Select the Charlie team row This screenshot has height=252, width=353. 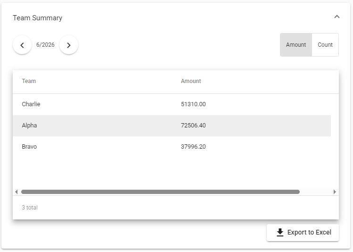172,104
